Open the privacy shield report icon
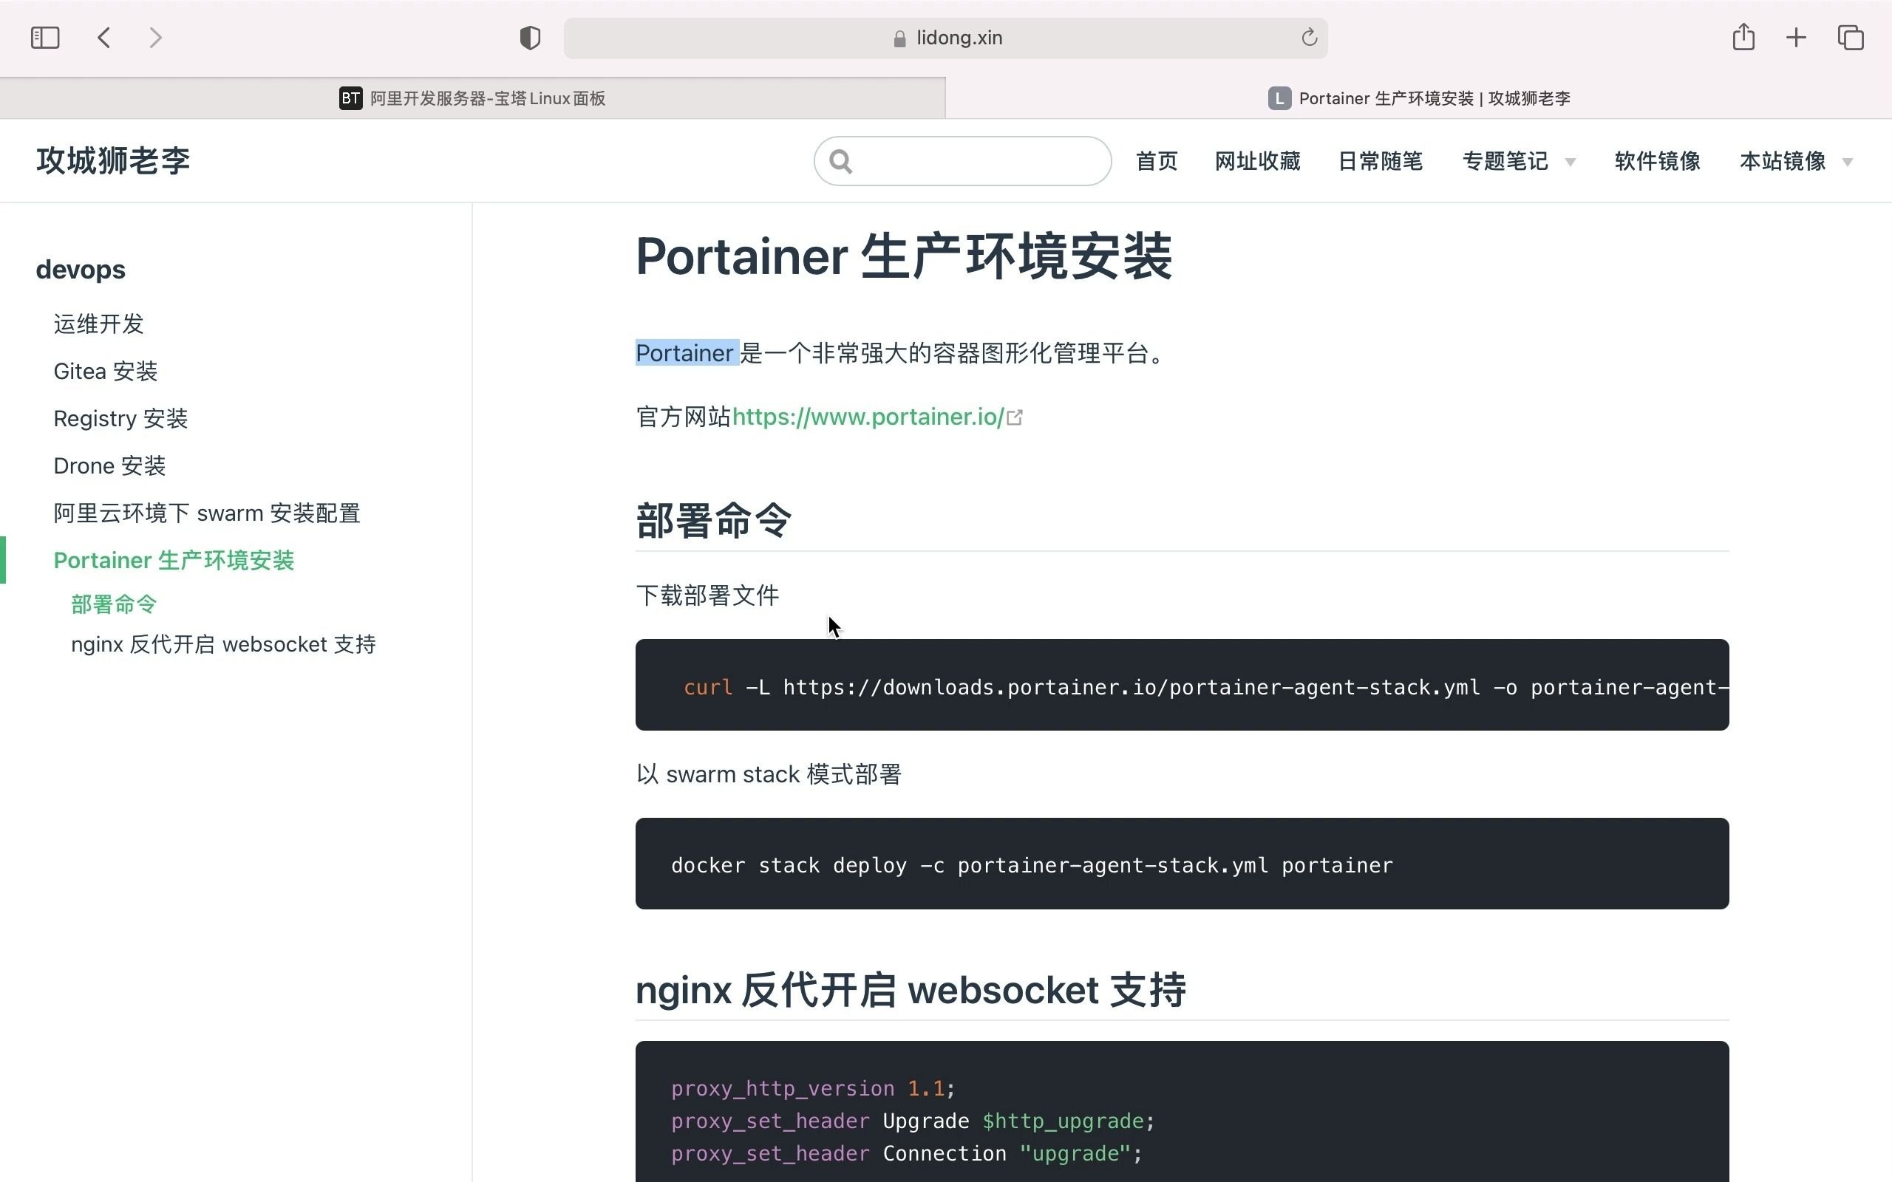Viewport: 1892px width, 1182px height. tap(529, 37)
